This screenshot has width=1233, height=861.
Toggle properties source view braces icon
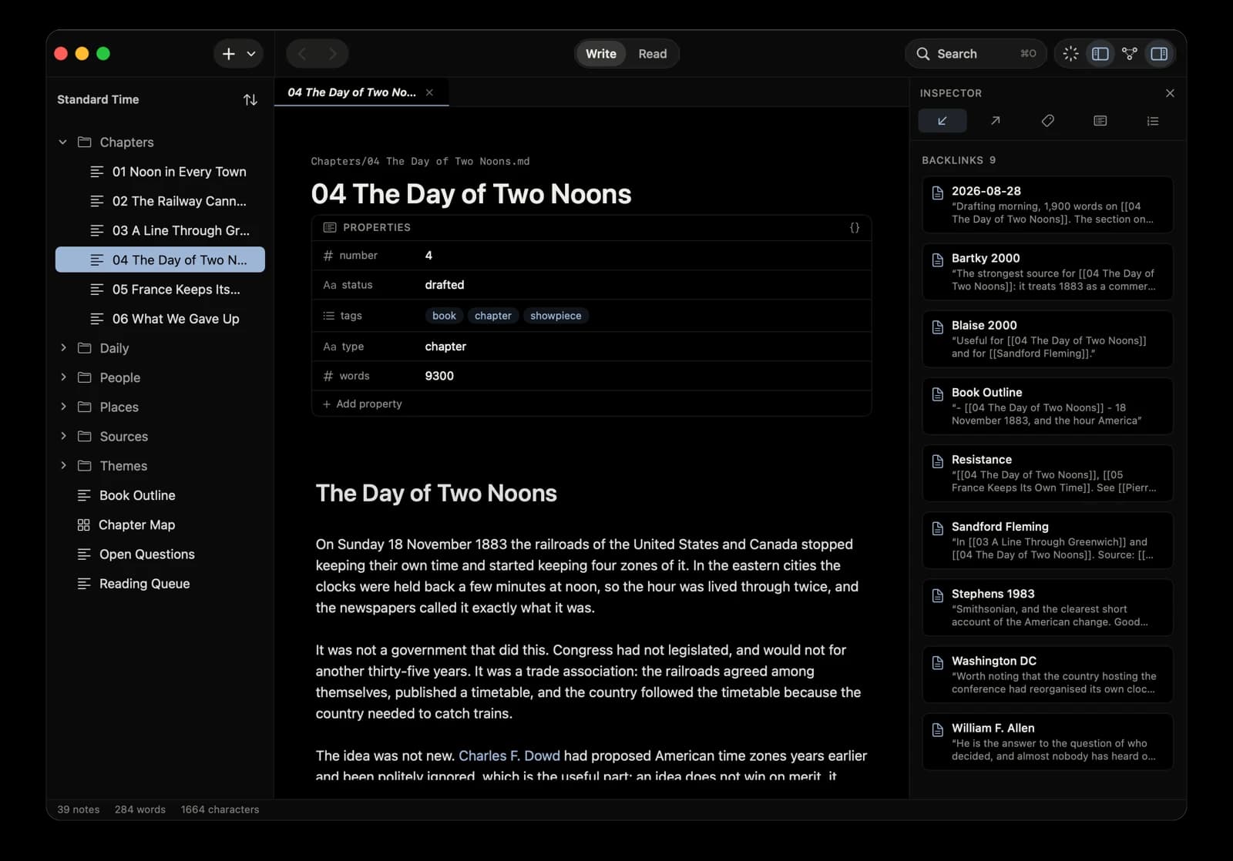[855, 228]
